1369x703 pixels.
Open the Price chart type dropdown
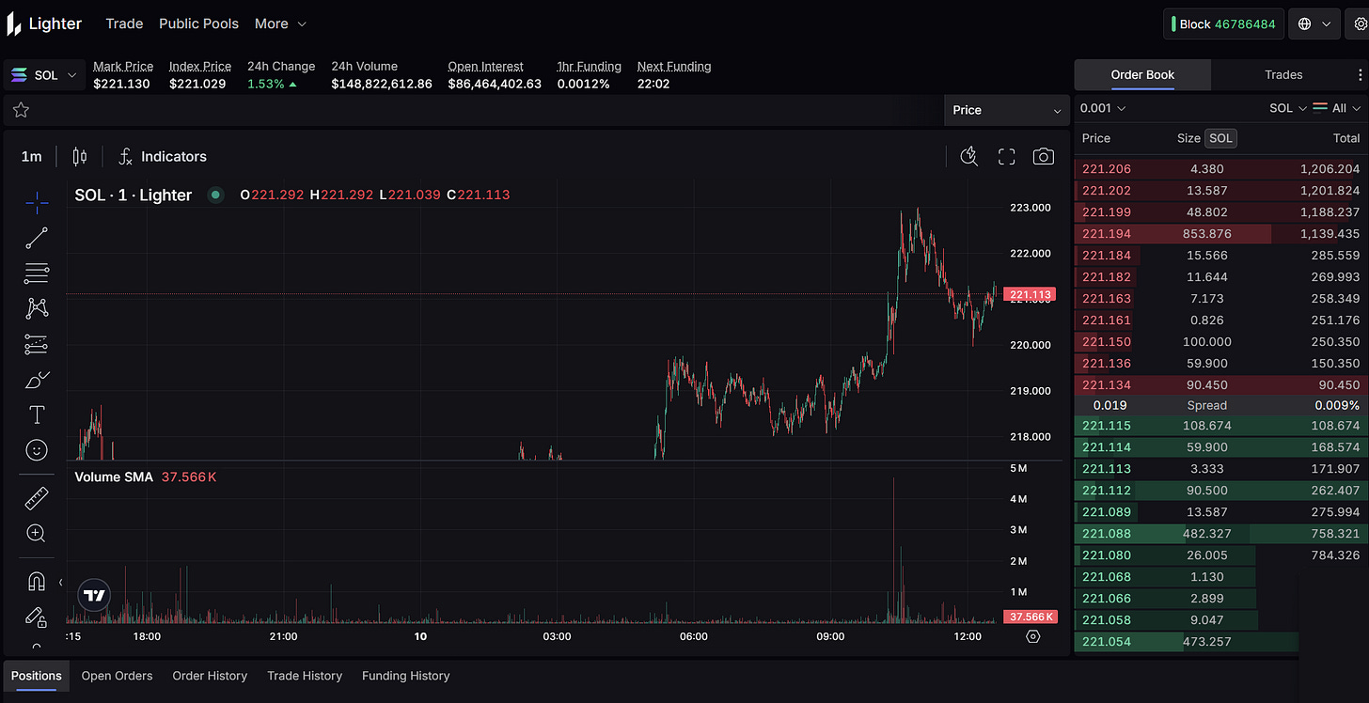(1007, 110)
